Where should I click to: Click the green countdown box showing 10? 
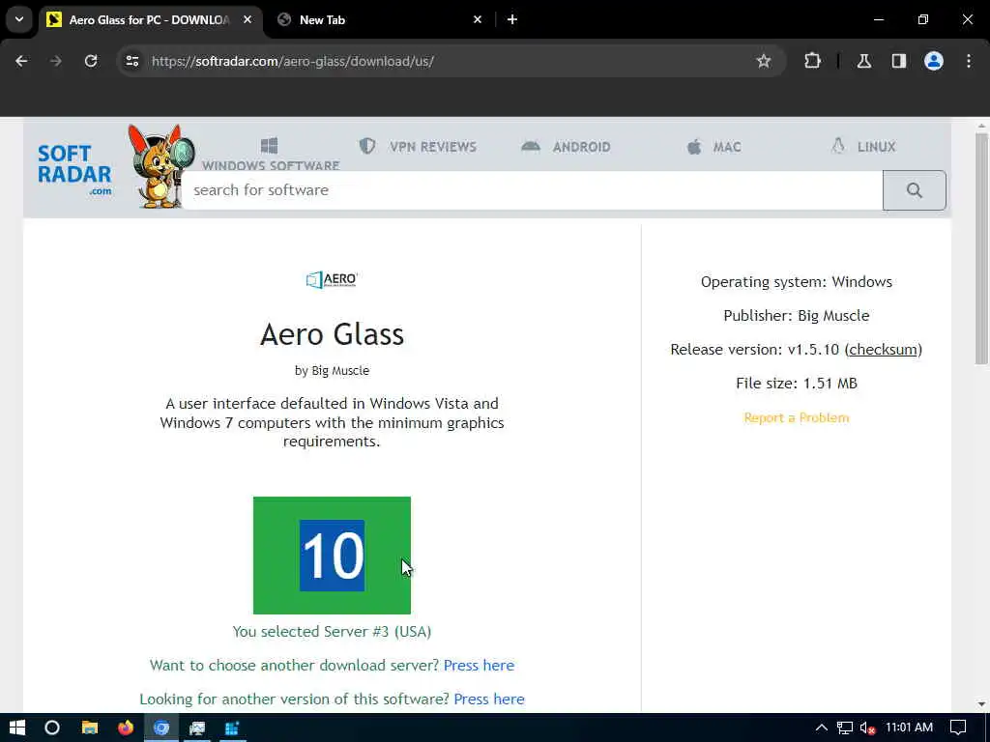(333, 556)
